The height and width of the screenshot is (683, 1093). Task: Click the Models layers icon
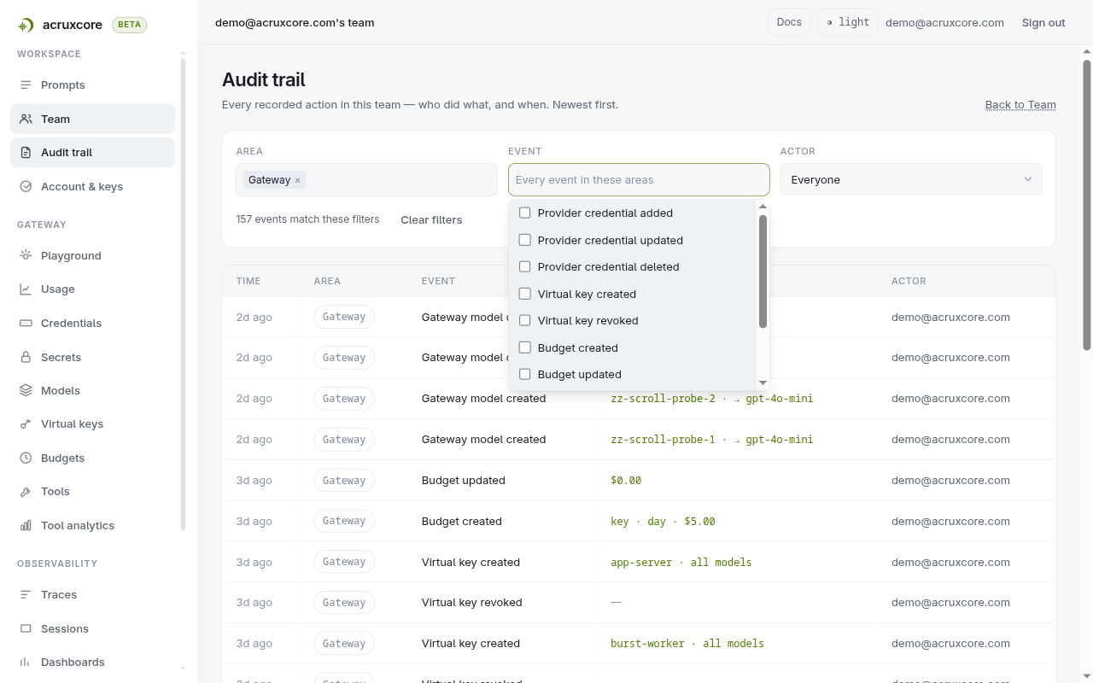[x=26, y=391]
